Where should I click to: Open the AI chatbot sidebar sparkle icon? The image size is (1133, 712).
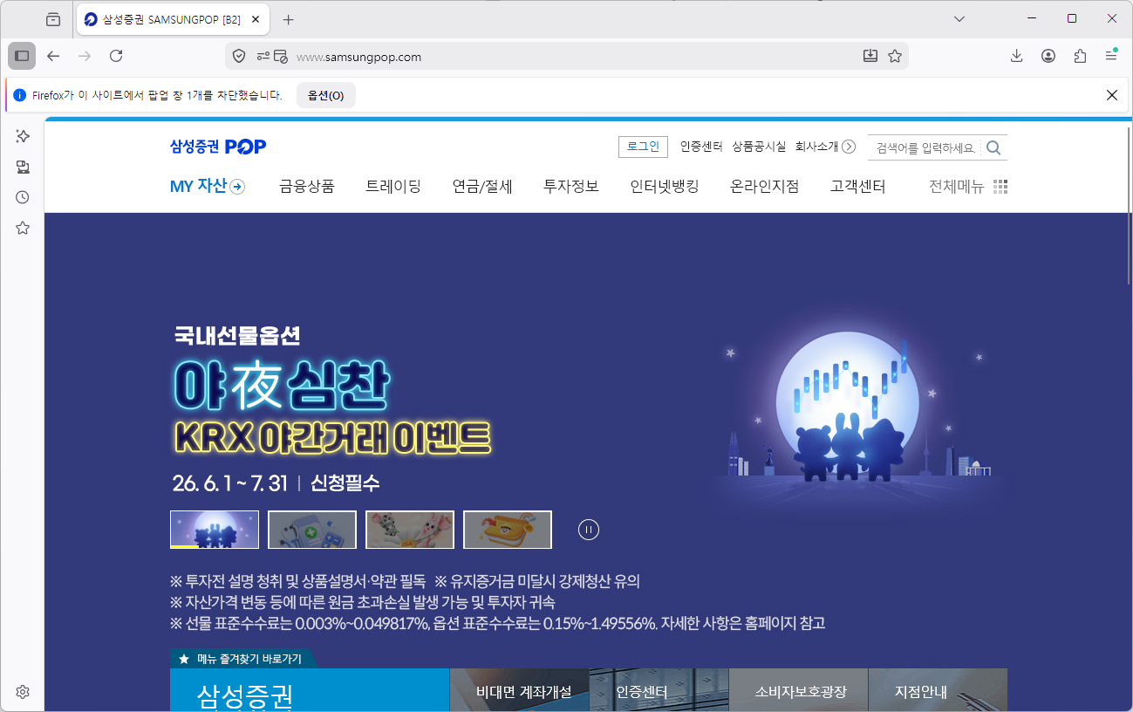pos(23,136)
